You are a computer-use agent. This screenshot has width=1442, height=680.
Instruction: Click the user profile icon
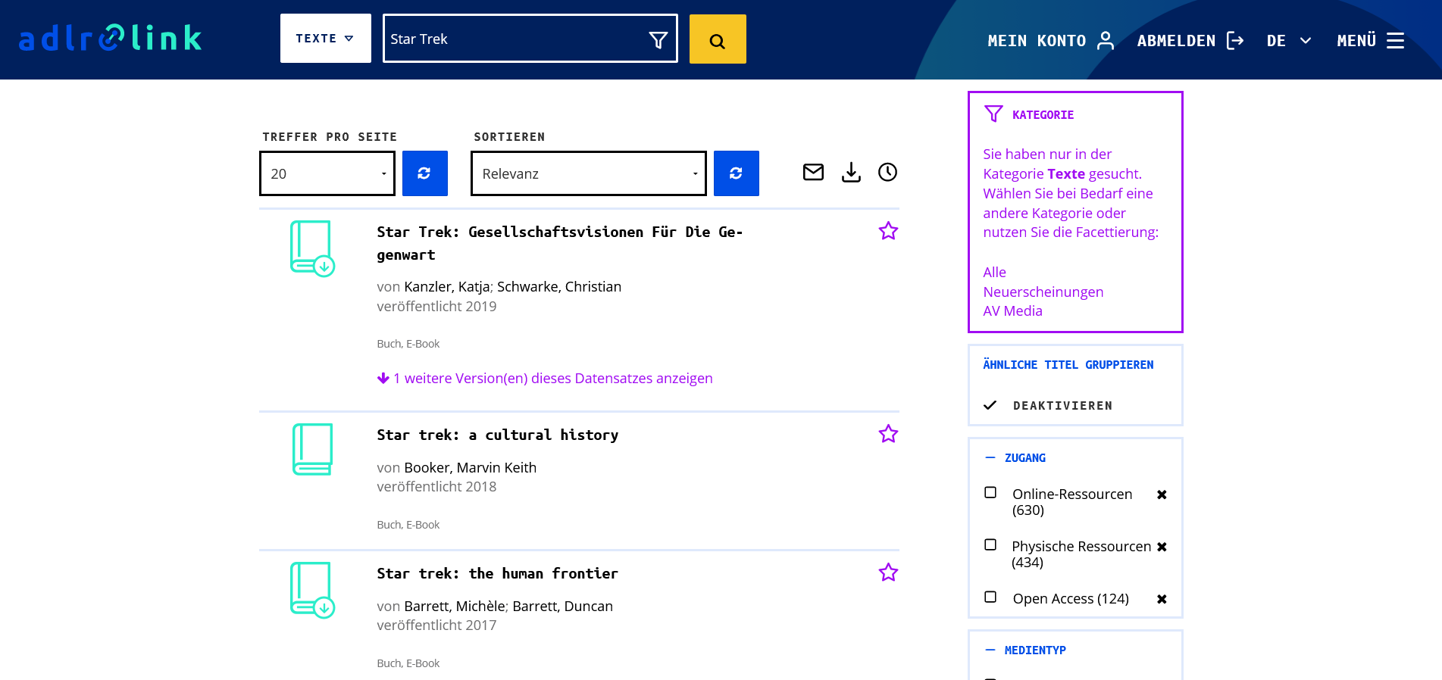1106,40
